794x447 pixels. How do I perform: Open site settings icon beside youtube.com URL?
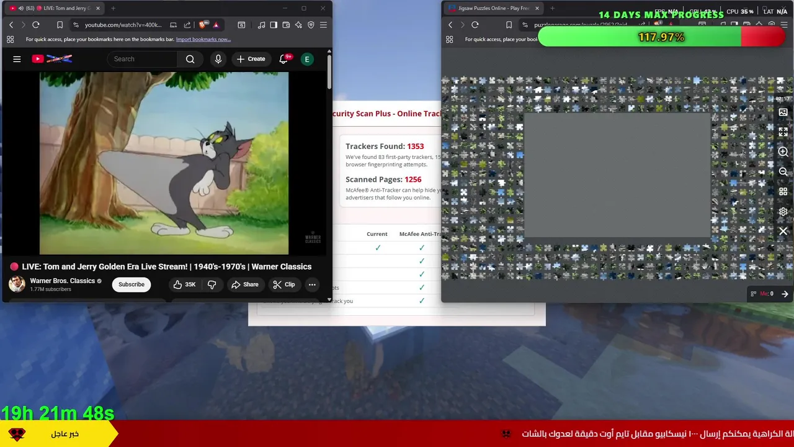pos(76,25)
